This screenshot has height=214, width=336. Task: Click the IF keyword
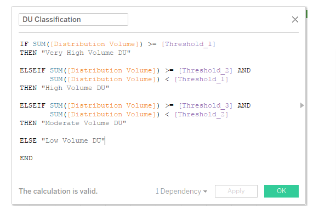(24, 44)
